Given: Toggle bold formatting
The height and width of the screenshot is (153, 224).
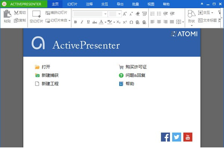Looking at the screenshot, I should pos(75,22).
